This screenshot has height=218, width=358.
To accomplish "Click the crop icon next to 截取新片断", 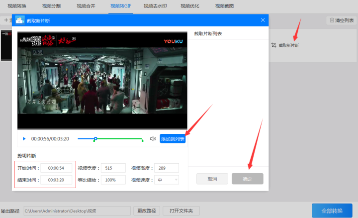I will [273, 45].
